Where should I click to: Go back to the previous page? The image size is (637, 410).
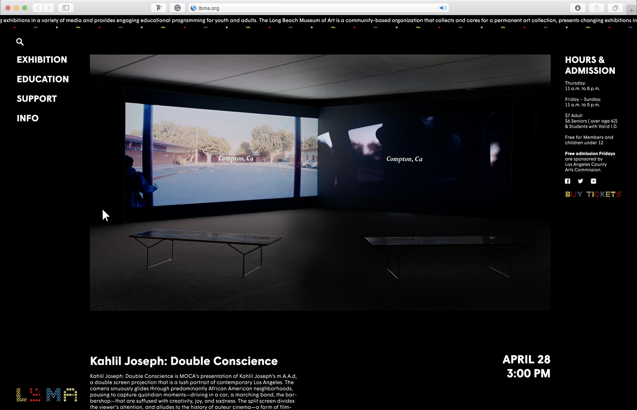[x=38, y=8]
